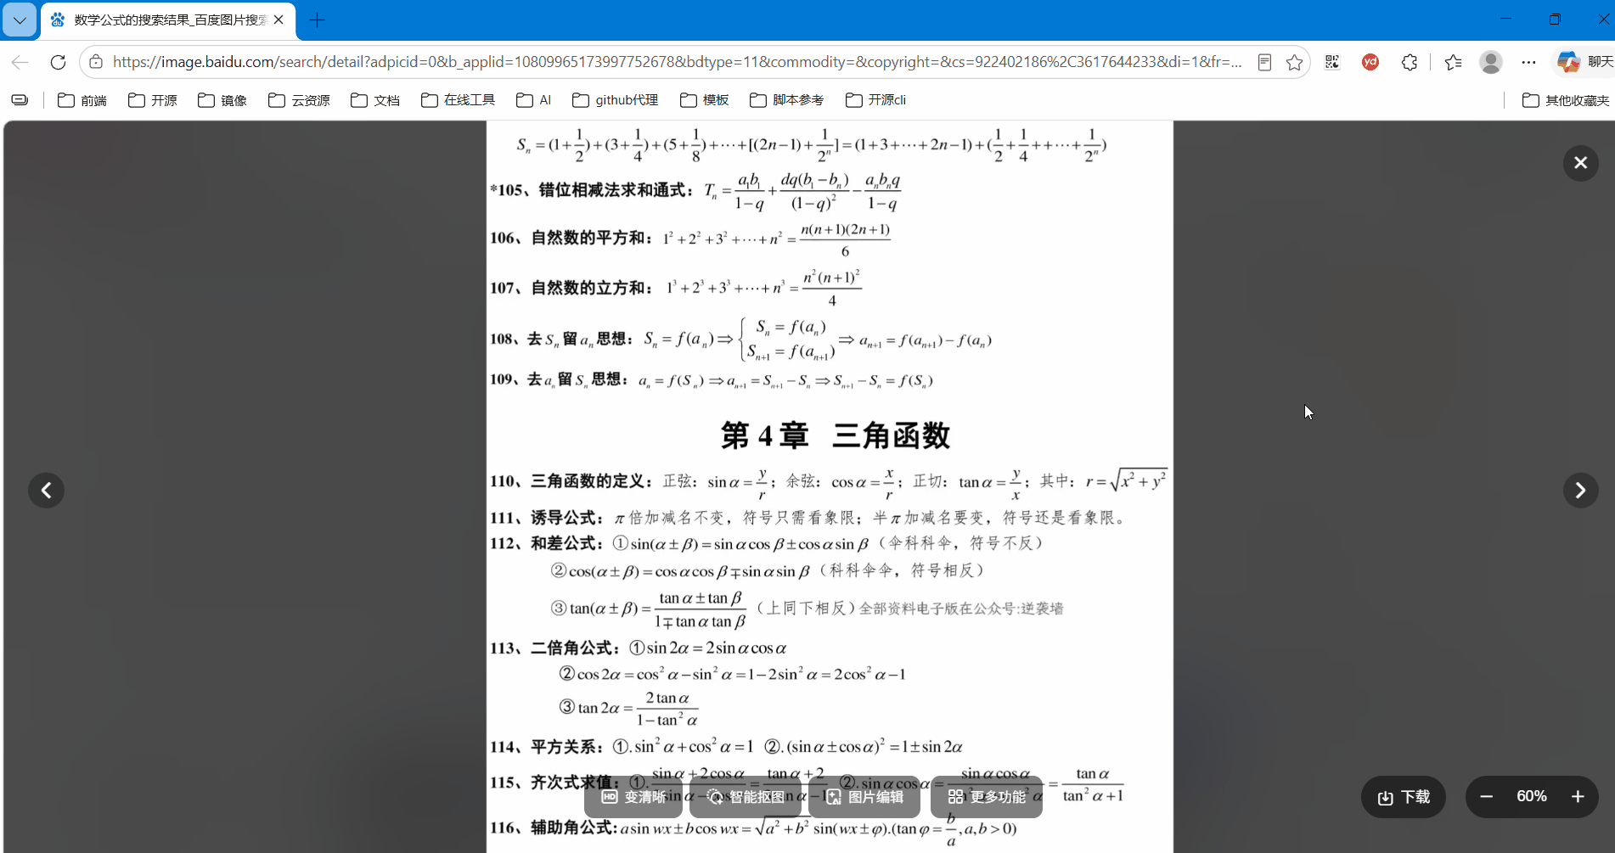The image size is (1615, 853).
Task: Go to previous image with left arrow
Action: pos(47,490)
